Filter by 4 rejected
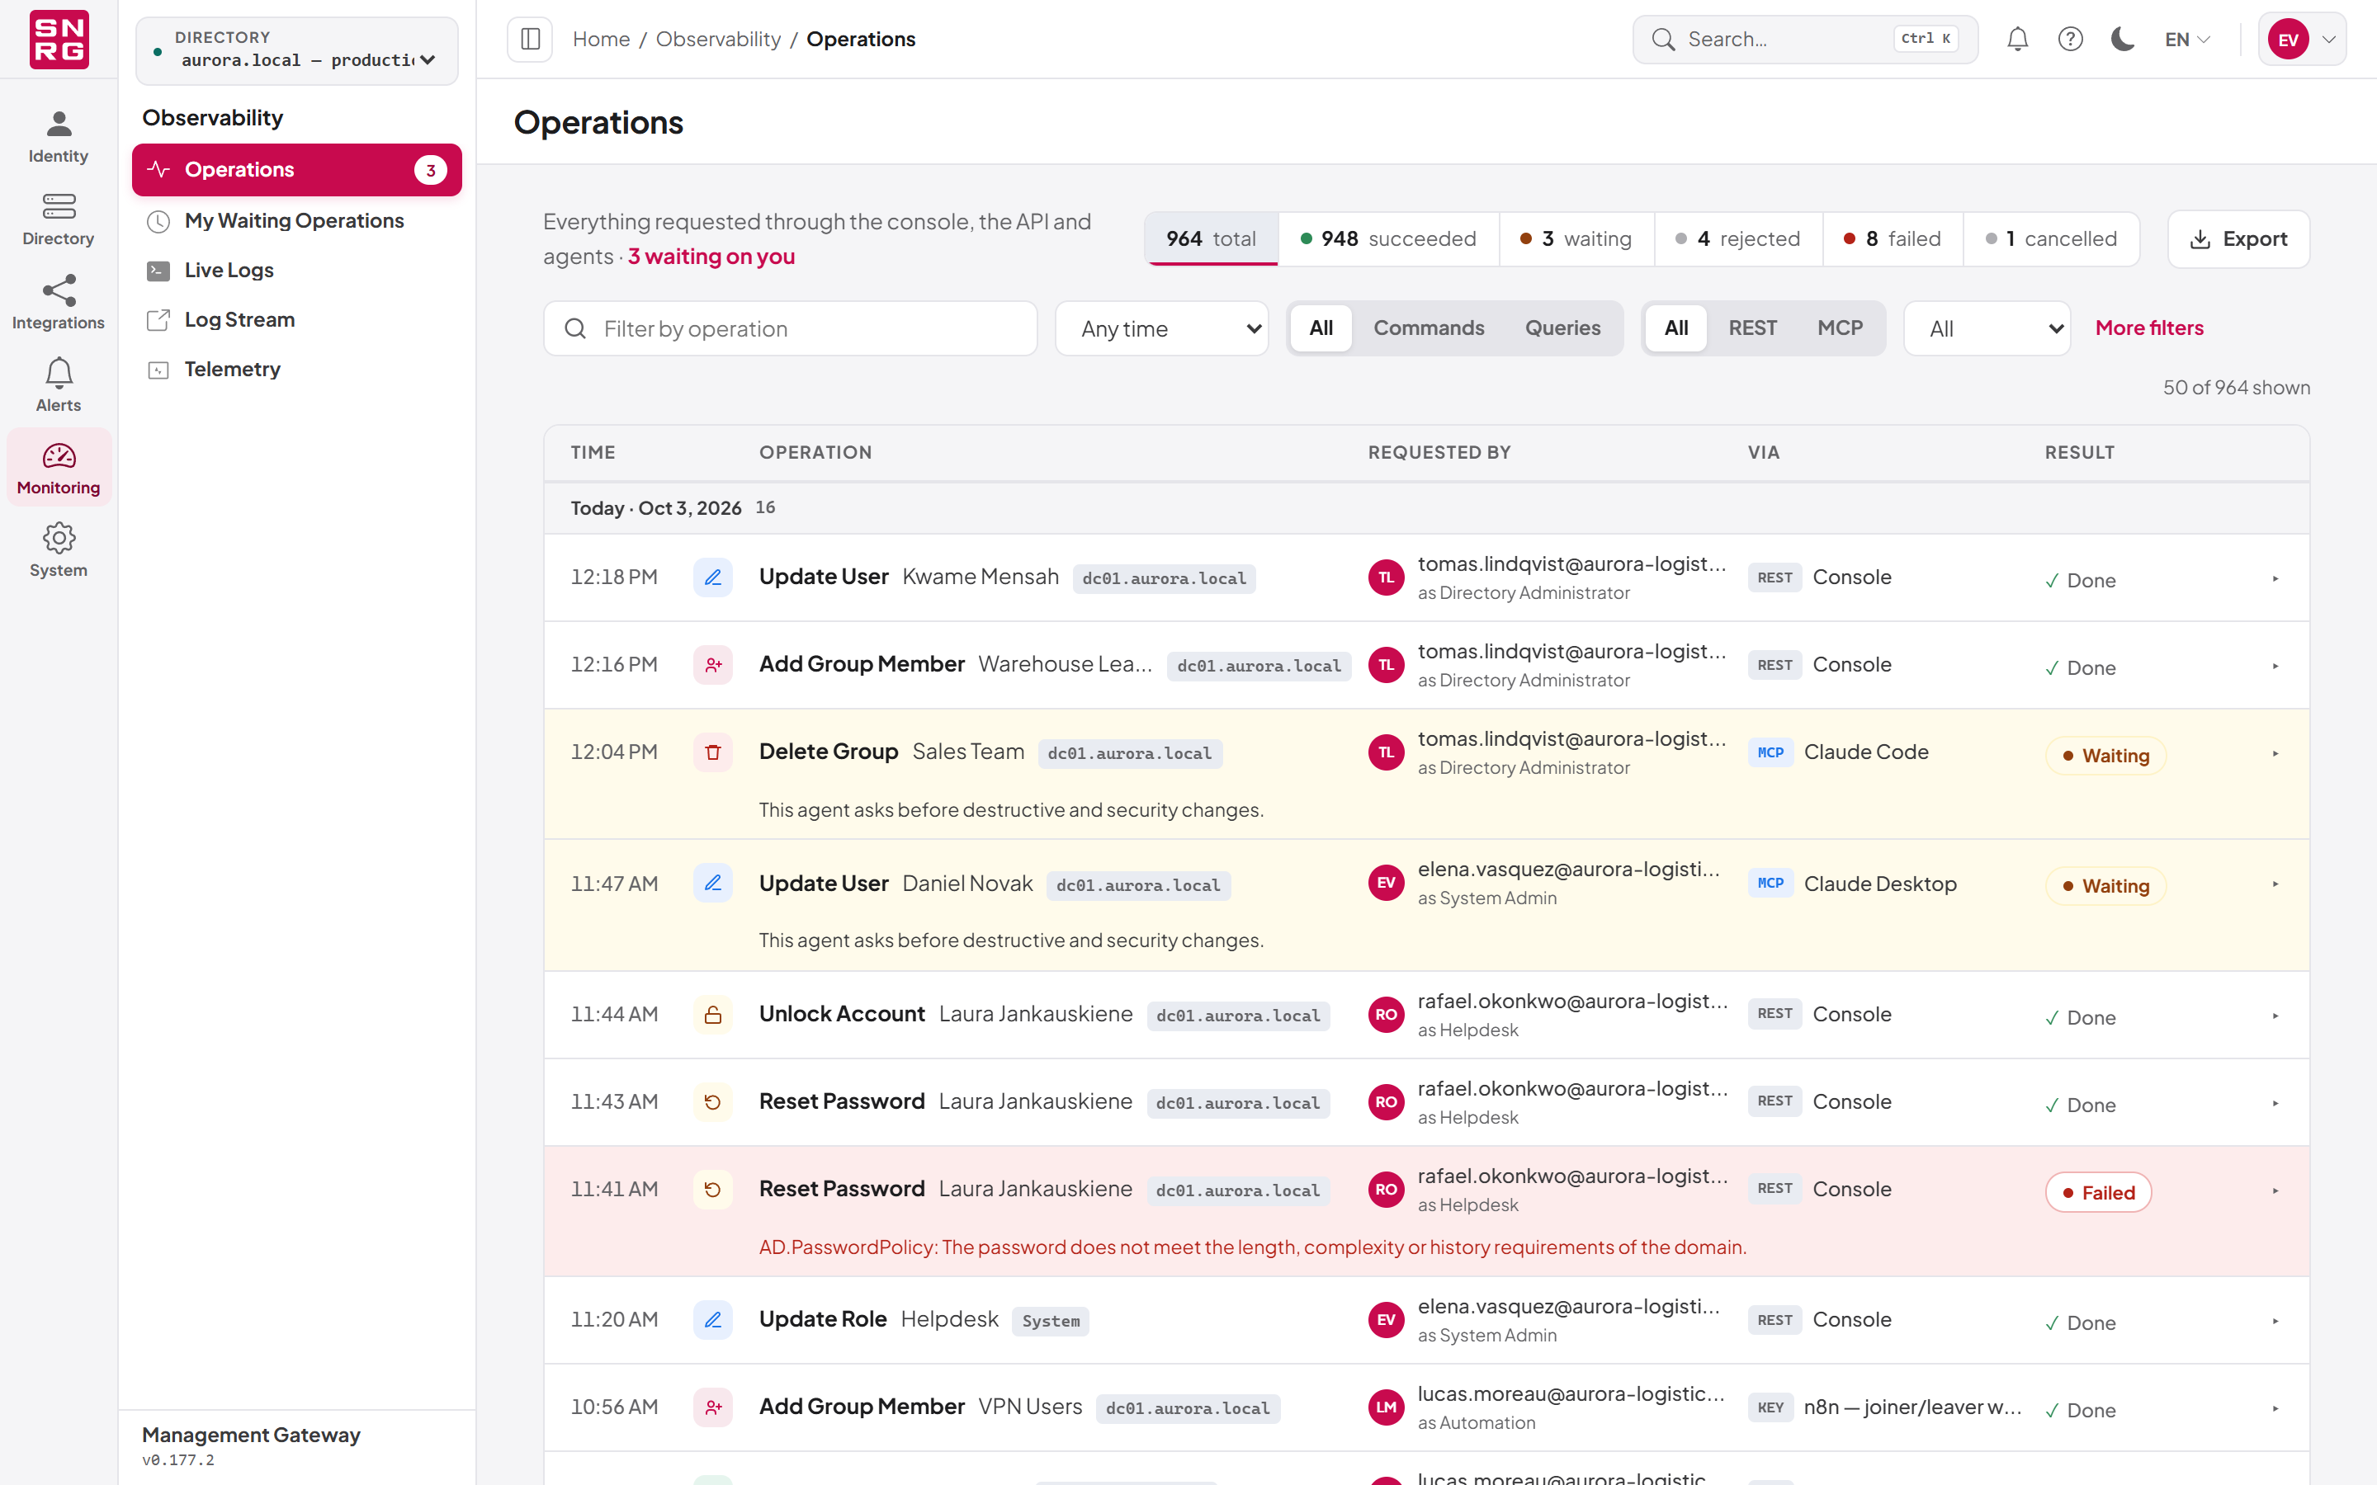Screen dimensions: 2377x1485 (1737, 238)
